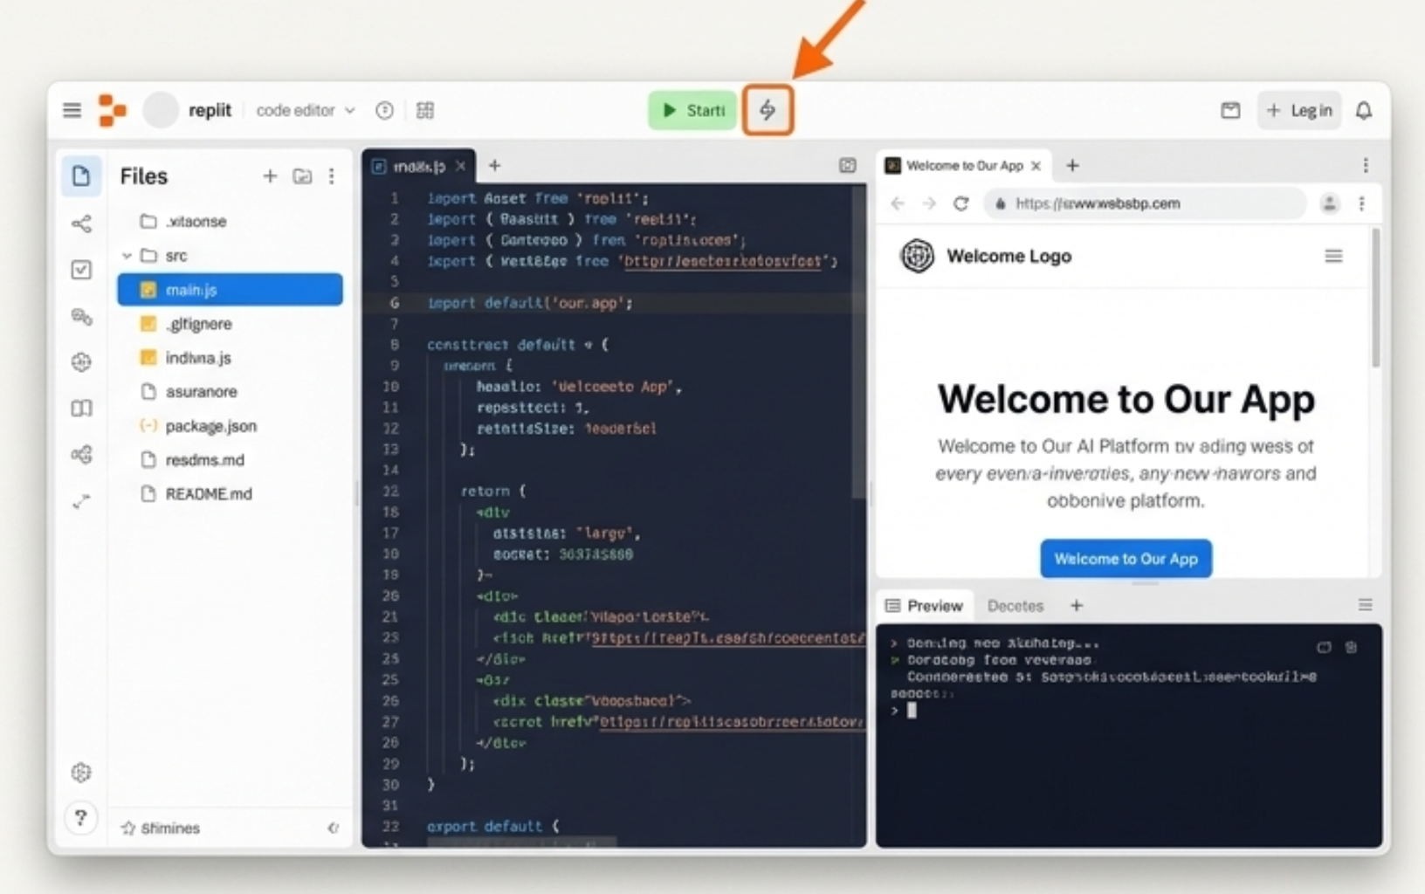Click the help question mark icon
The height and width of the screenshot is (894, 1425).
80,818
